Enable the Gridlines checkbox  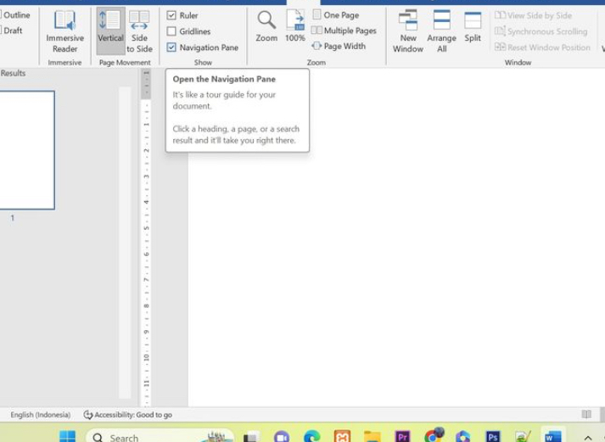[172, 31]
